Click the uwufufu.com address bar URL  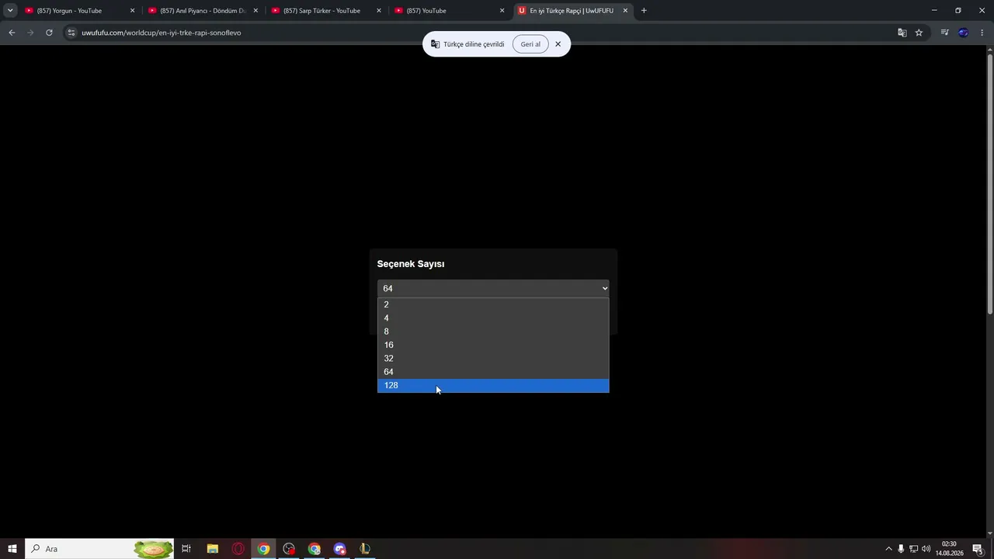(x=162, y=33)
